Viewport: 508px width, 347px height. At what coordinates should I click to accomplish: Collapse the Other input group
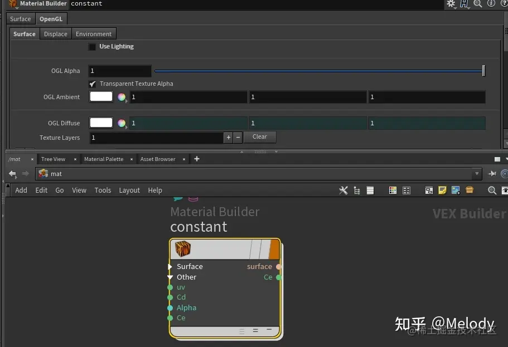click(x=170, y=277)
